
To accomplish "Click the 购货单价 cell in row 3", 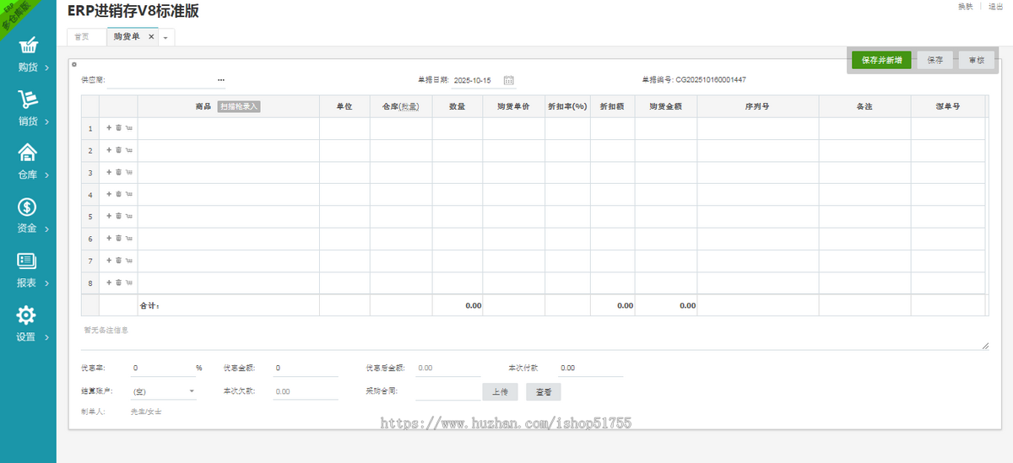I will (x=514, y=172).
